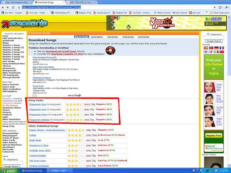231x173 pixels.
Task: Open Happy Theme trancebound mix link
Action: (48, 130)
